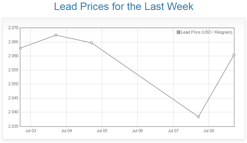
Task: Click the 2.070 y-axis label
Action: click(13, 28)
